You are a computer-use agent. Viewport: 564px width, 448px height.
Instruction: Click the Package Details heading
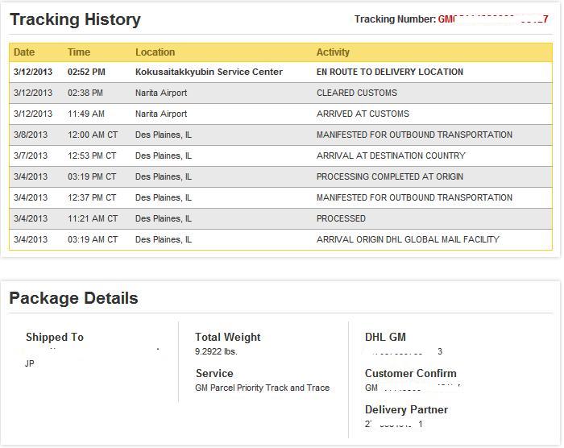click(73, 298)
